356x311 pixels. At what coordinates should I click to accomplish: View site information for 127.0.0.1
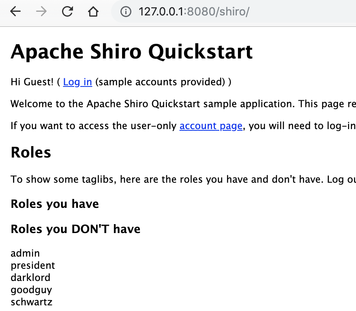coord(126,11)
